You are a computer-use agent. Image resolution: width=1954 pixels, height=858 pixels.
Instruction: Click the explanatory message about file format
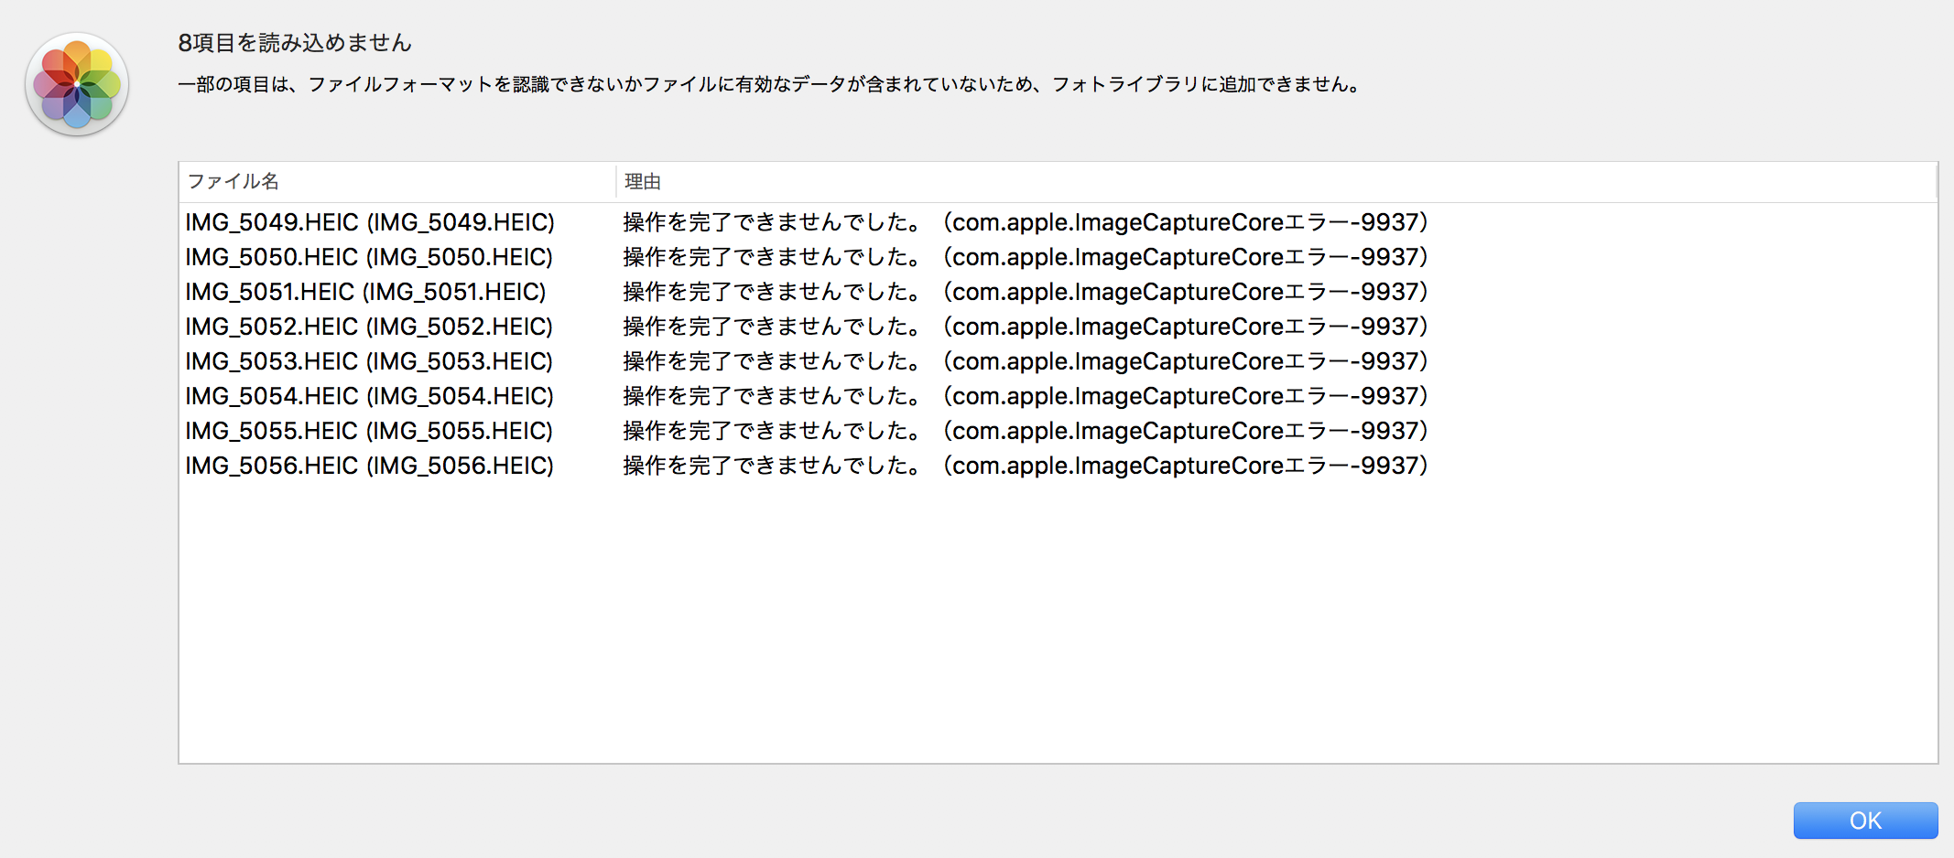point(769,85)
